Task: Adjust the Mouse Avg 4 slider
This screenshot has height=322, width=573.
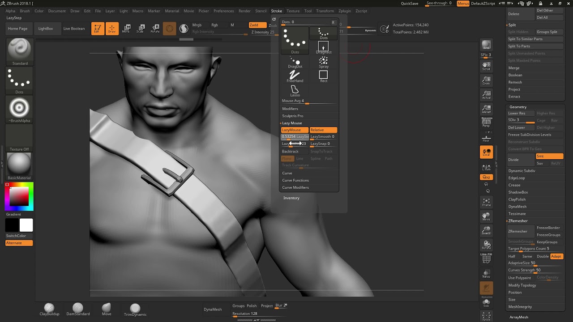Action: tap(309, 101)
